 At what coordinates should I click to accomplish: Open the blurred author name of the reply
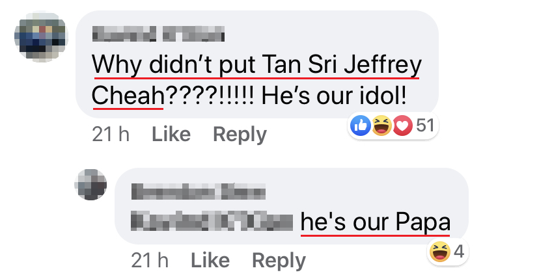(x=199, y=192)
